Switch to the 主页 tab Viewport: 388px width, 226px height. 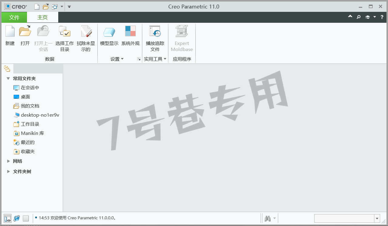click(42, 17)
